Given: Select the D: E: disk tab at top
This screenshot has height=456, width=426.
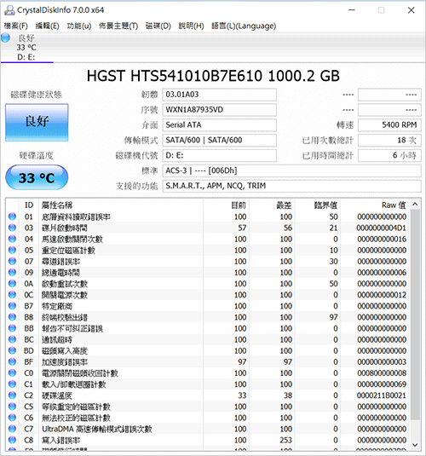Looking at the screenshot, I should point(26,48).
